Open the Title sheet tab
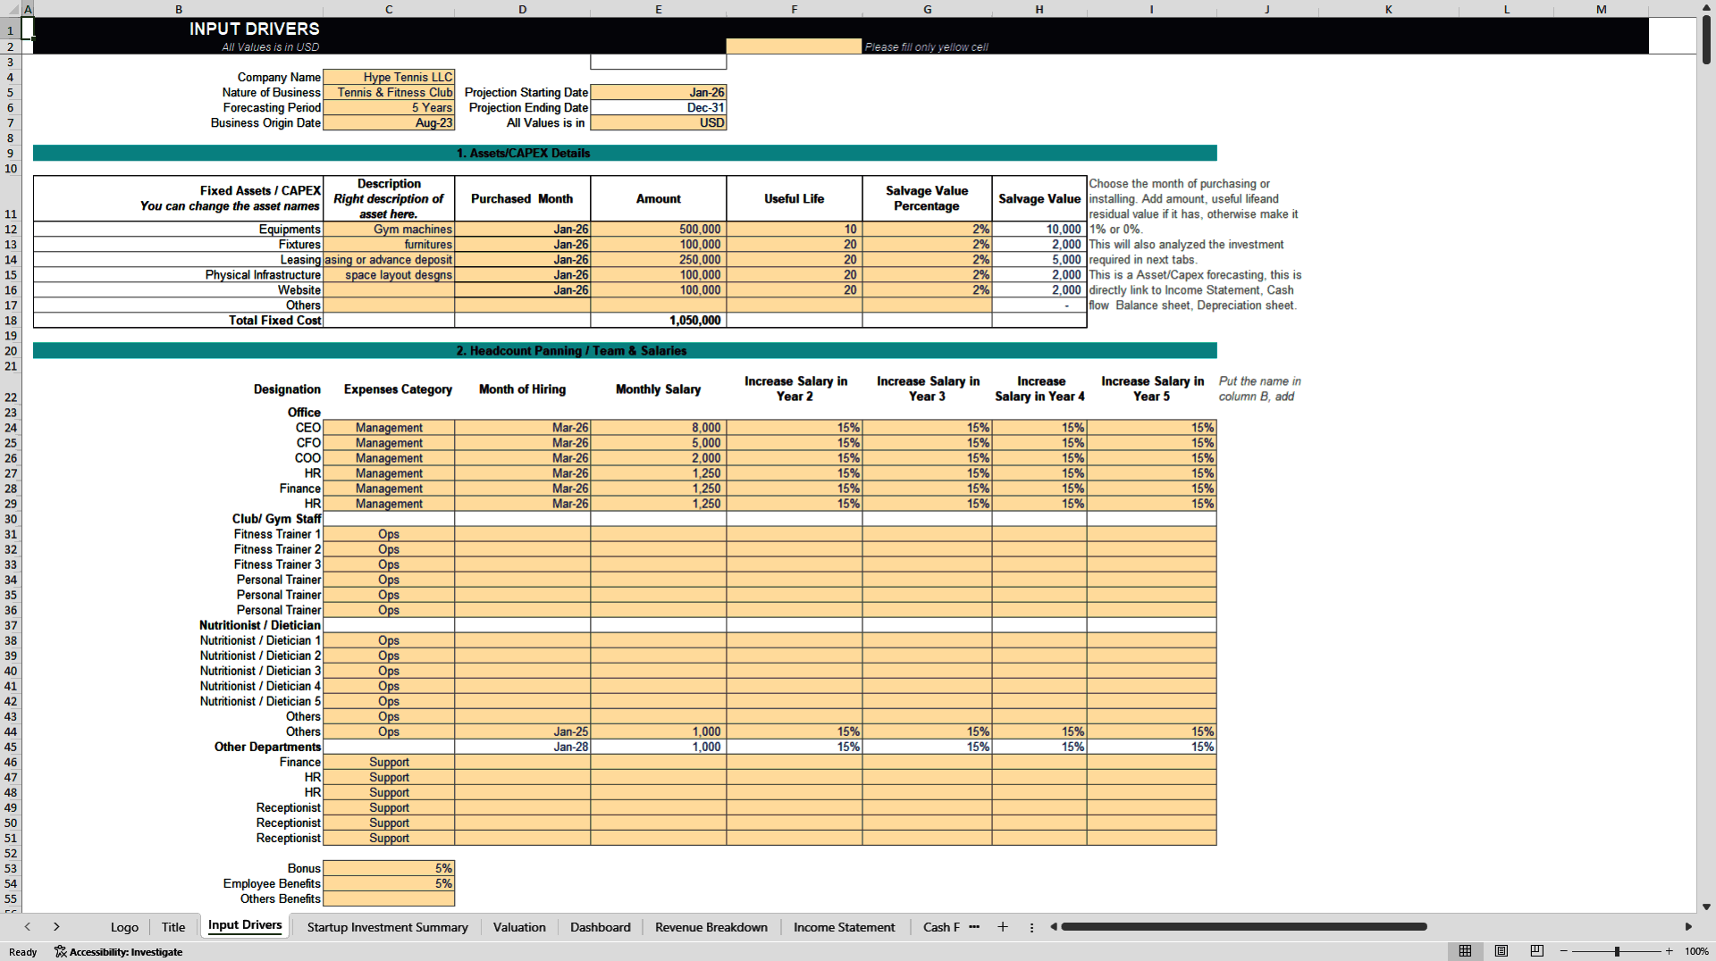The image size is (1716, 961). coord(173,927)
